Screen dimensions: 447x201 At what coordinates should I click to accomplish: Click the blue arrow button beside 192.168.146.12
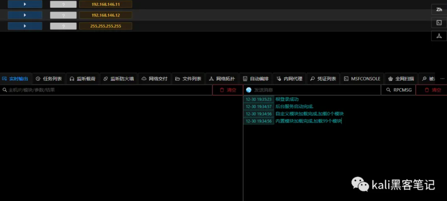click(25, 15)
